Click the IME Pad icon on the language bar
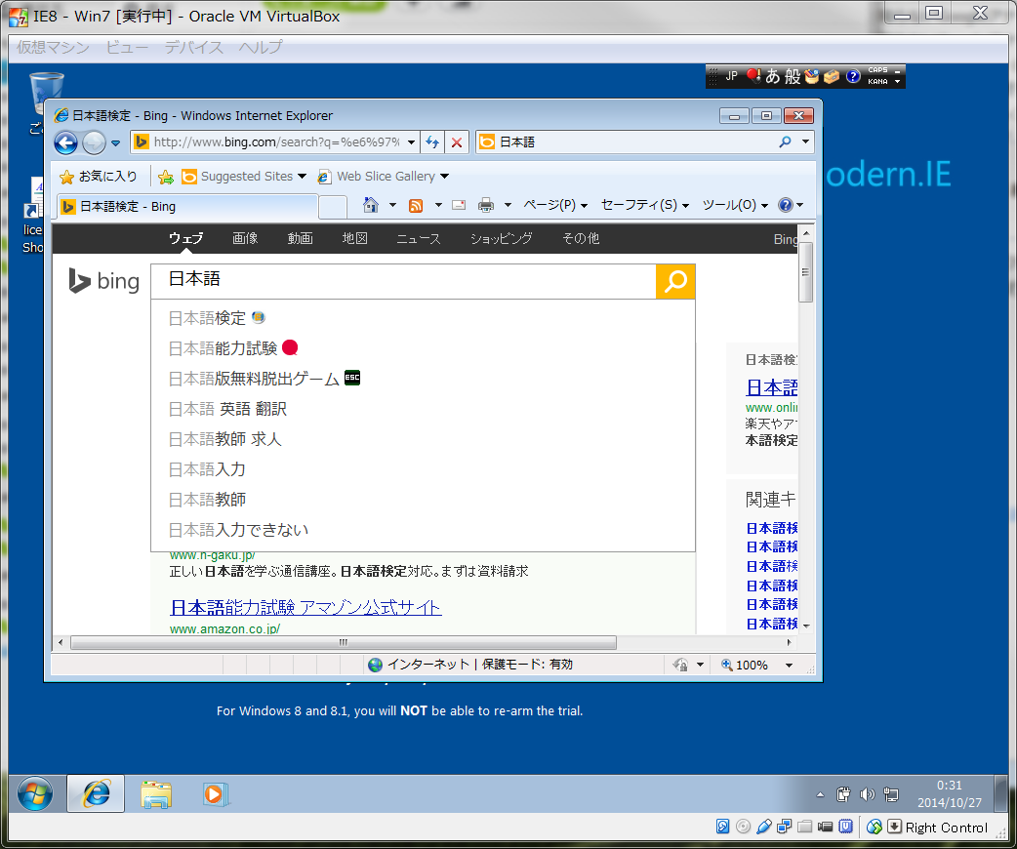This screenshot has width=1017, height=849. click(811, 76)
